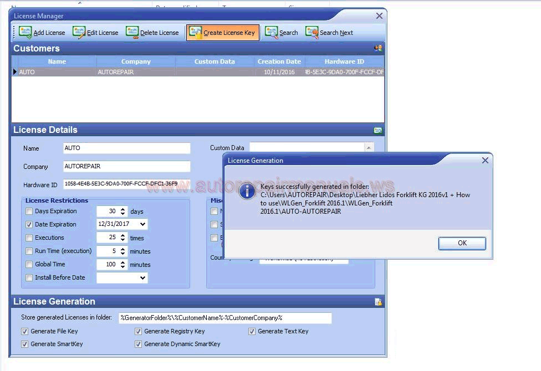Open the Custom Data dropdown arrow
The width and height of the screenshot is (541, 371).
pos(369,147)
